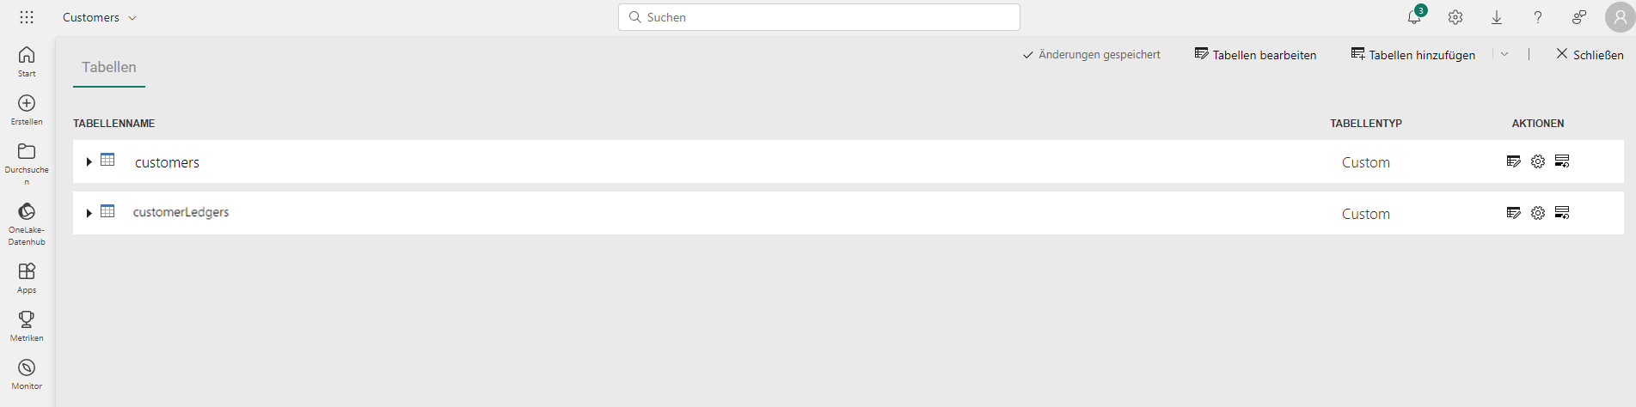Open Apps in the sidebar
Image resolution: width=1636 pixels, height=407 pixels.
pos(27,277)
